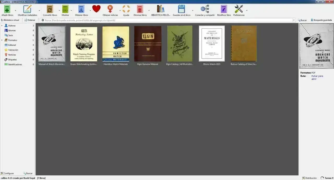
Task: Open the BIBLIOTECA RELOJERIA library icon
Action: (x=161, y=9)
